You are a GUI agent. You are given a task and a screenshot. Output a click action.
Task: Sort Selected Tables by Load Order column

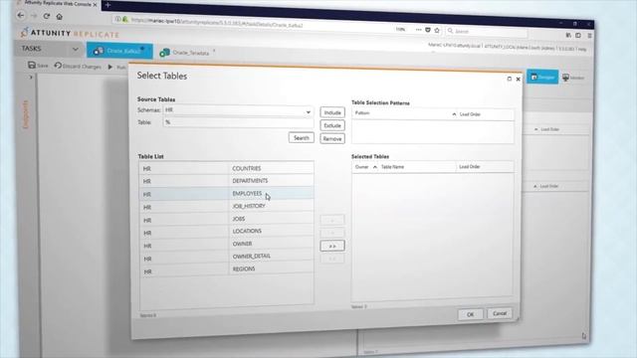485,167
